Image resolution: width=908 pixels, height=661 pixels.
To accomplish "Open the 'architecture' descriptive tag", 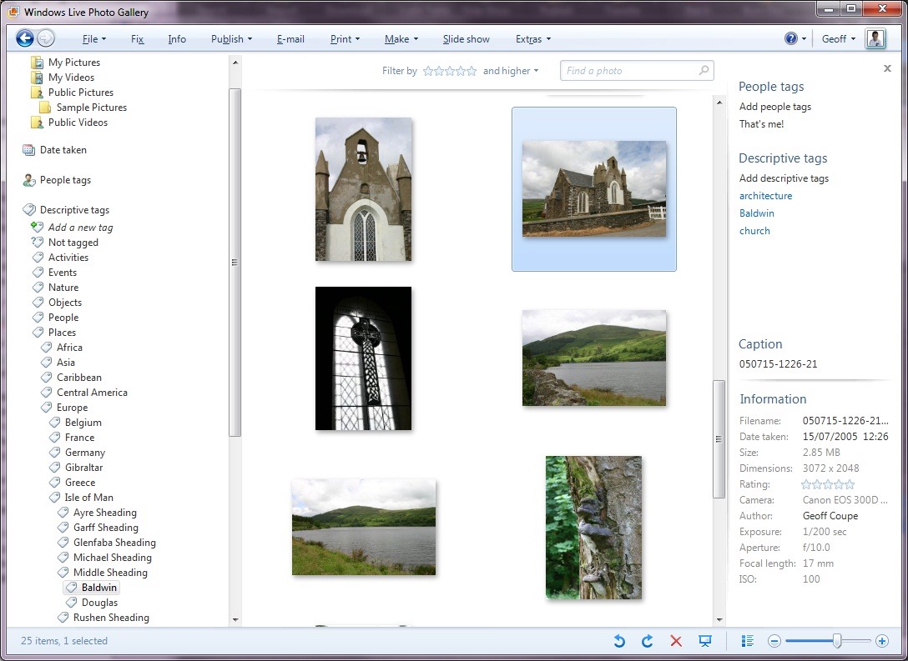I will 765,196.
